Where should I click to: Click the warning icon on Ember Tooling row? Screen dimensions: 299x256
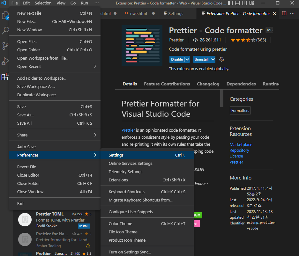pyautogui.click(x=88, y=245)
